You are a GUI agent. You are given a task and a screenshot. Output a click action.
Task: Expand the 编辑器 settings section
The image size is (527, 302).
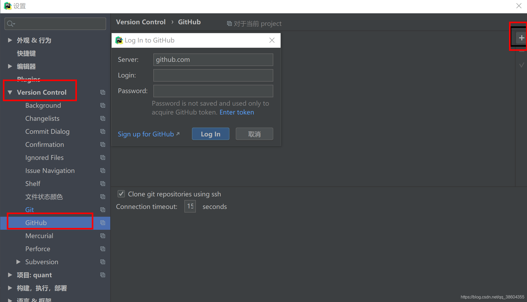tap(10, 66)
